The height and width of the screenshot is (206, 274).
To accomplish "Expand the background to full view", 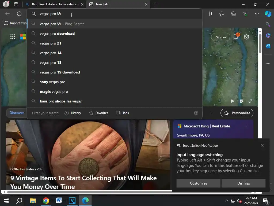I will coord(250,101).
